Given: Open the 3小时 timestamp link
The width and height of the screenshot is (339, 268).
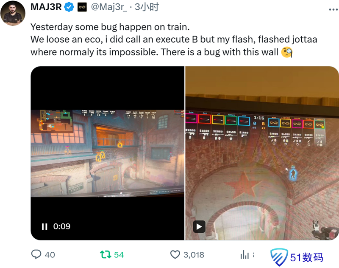Looking at the screenshot, I should click(147, 7).
